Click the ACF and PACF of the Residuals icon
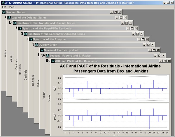This screenshot has height=137, width=175. point(53,61)
